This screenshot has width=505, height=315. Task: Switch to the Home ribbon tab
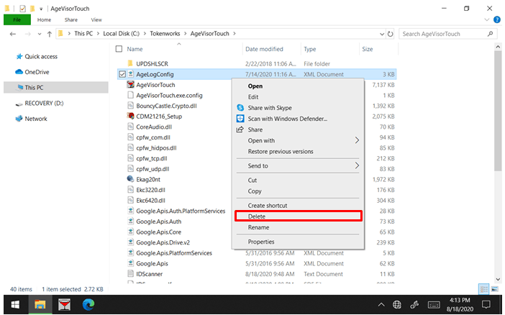pos(44,19)
